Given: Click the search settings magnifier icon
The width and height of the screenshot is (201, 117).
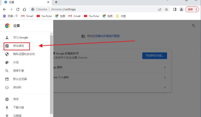Looking at the screenshot, I should click(194, 26).
